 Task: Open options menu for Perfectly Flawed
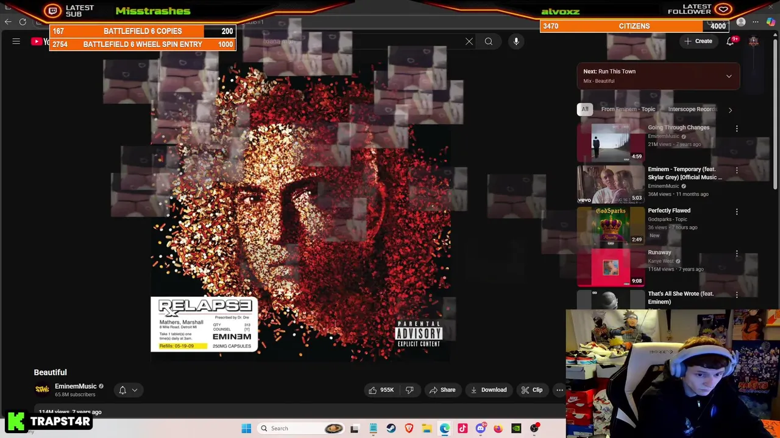pos(737,212)
